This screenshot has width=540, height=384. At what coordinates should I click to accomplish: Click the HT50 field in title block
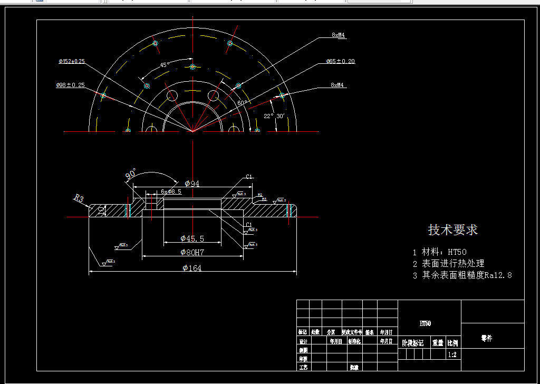425,322
